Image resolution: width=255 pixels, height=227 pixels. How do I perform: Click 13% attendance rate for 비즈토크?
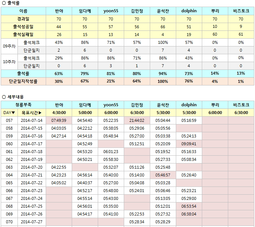pyautogui.click(x=241, y=74)
